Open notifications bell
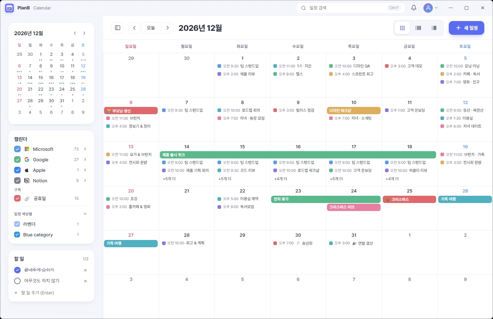Screen dimensions: 493x319 pyautogui.click(x=414, y=8)
